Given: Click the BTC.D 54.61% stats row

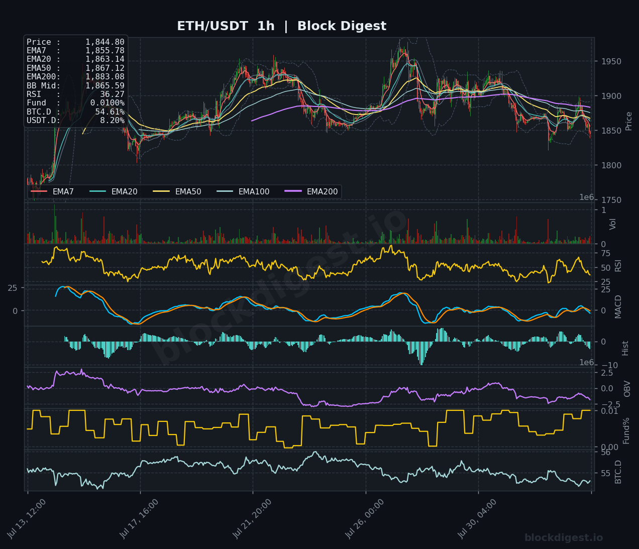Looking at the screenshot, I should (75, 112).
